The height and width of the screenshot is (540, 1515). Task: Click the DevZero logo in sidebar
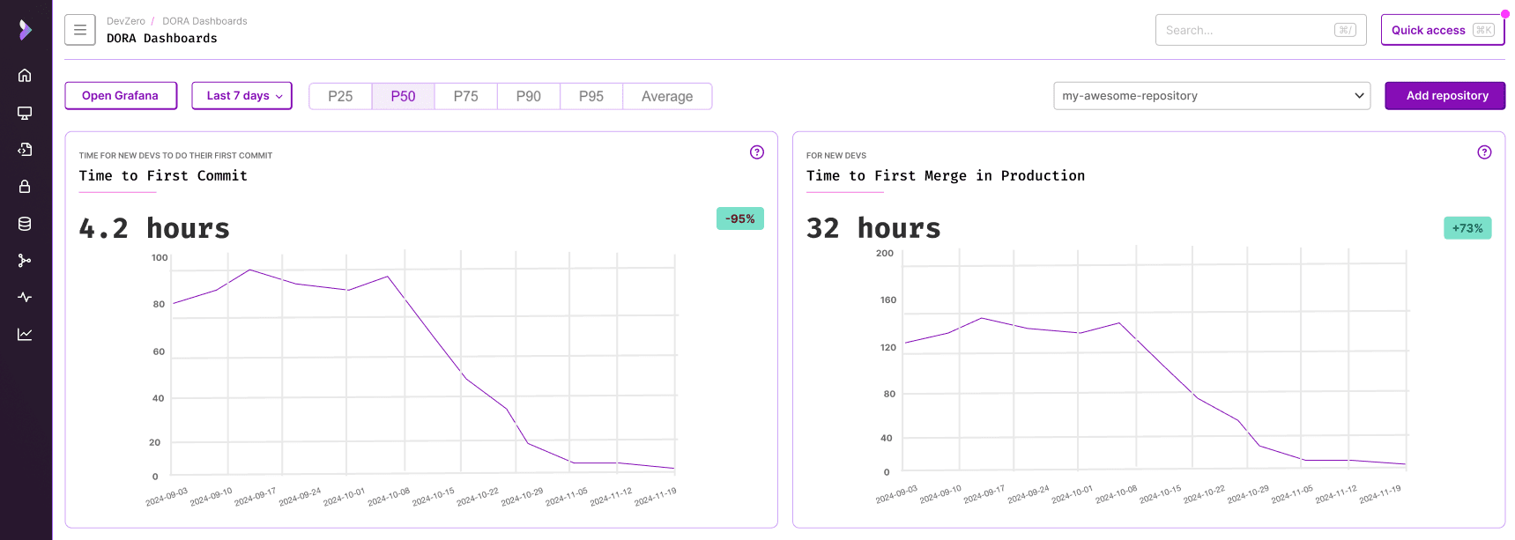tap(26, 30)
